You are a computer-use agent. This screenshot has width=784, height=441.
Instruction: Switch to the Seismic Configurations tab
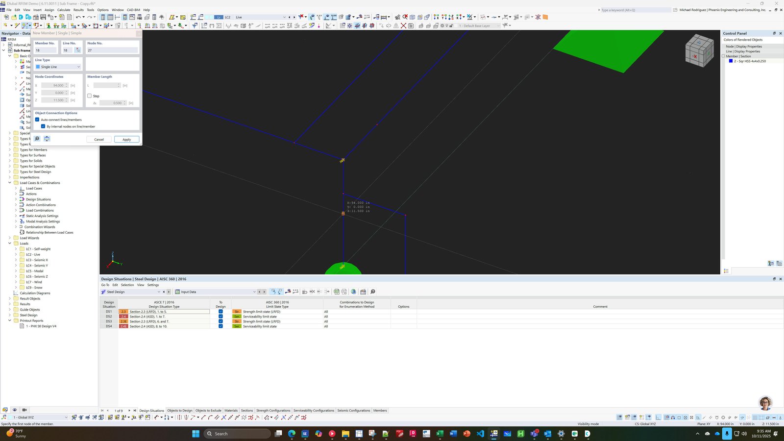pos(354,411)
